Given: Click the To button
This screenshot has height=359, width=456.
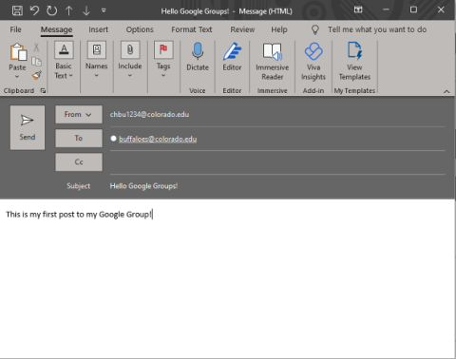Looking at the screenshot, I should [x=79, y=138].
